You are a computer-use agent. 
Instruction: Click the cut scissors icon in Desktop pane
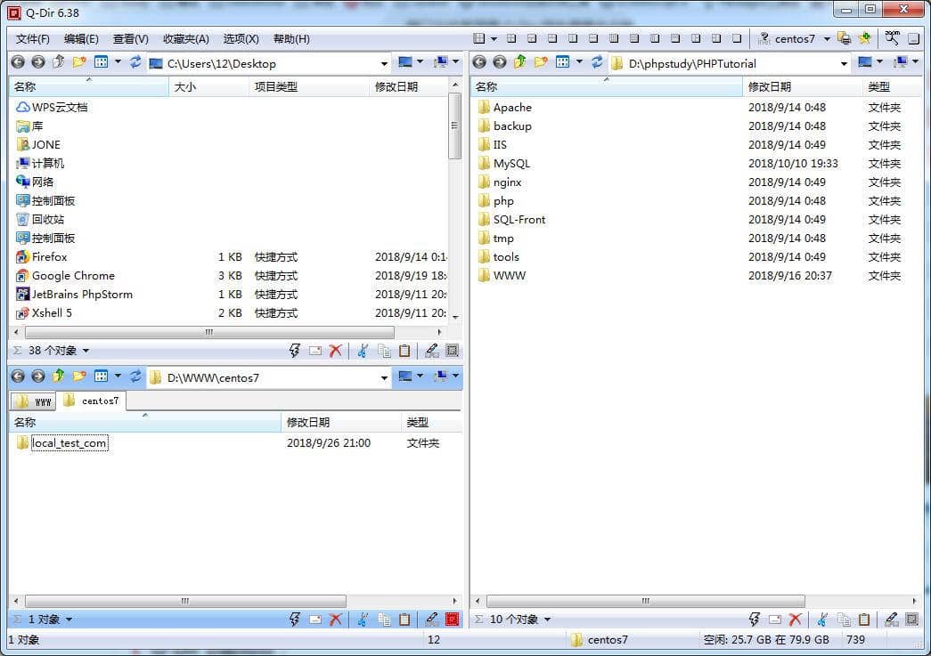point(363,351)
